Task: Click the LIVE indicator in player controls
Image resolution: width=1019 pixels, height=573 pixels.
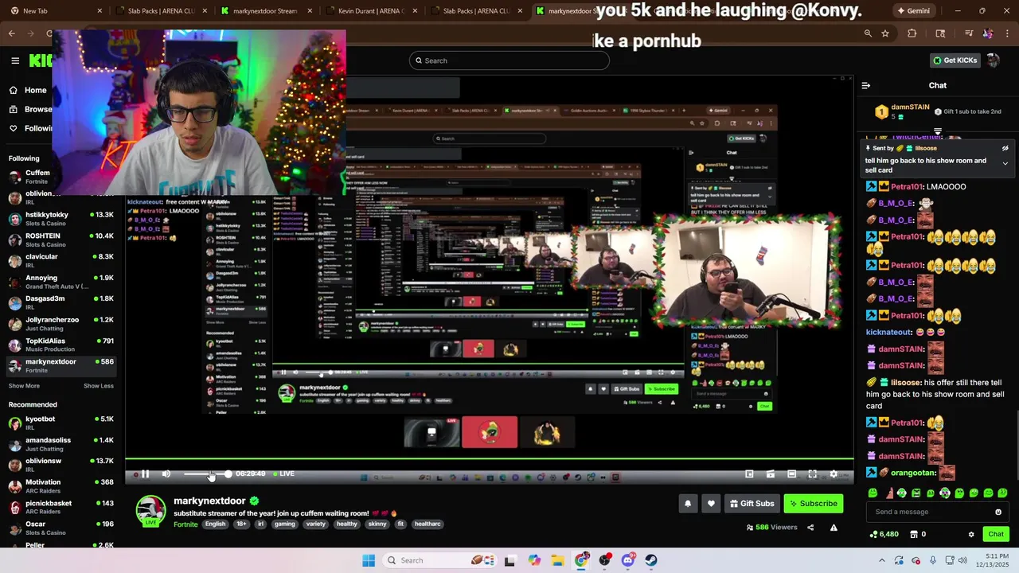Action: coord(284,474)
